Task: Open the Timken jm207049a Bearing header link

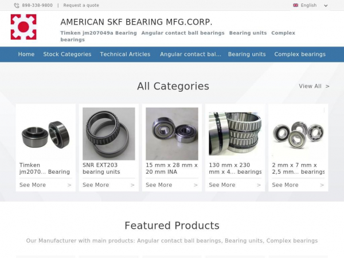Action: (x=99, y=33)
